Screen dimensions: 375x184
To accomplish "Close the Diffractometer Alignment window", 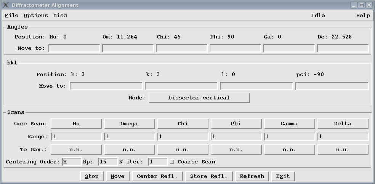I will tap(369, 5).
